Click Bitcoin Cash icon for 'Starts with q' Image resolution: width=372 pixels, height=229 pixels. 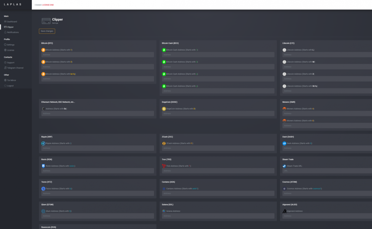pyautogui.click(x=164, y=74)
